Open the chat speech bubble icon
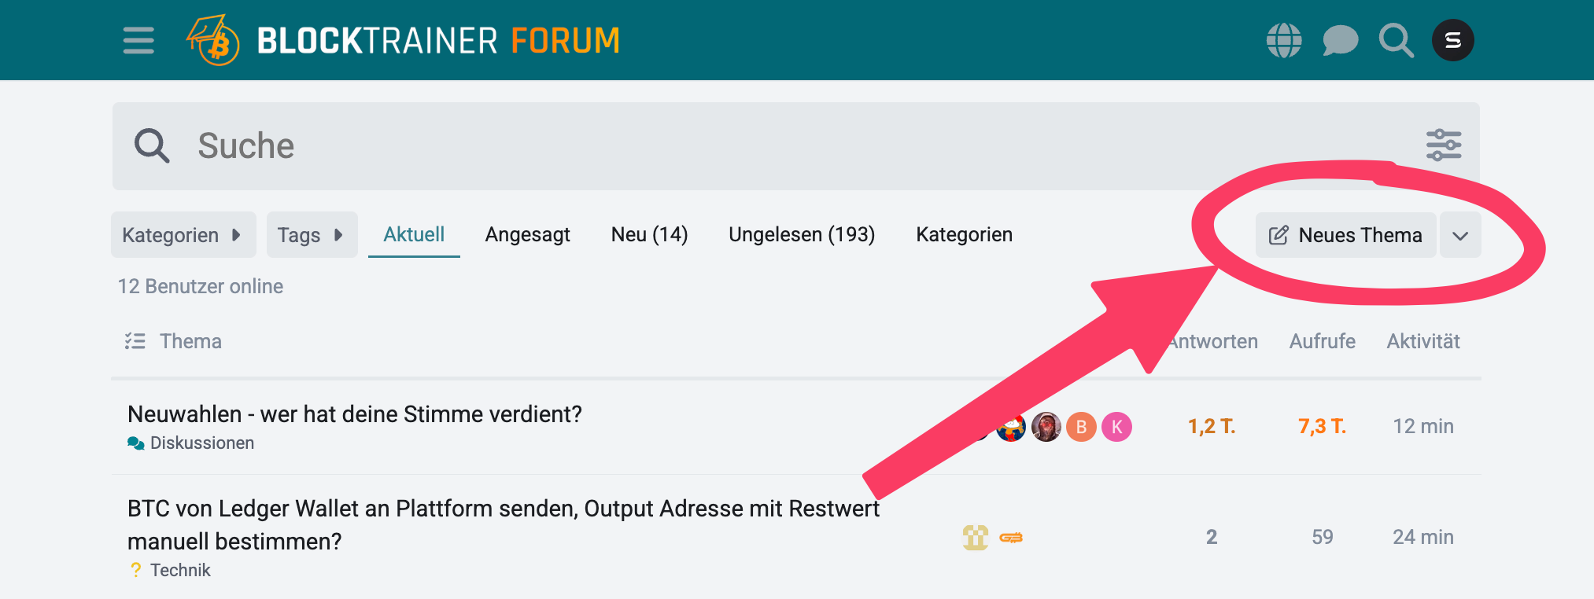Viewport: 1594px width, 599px height. (x=1340, y=40)
